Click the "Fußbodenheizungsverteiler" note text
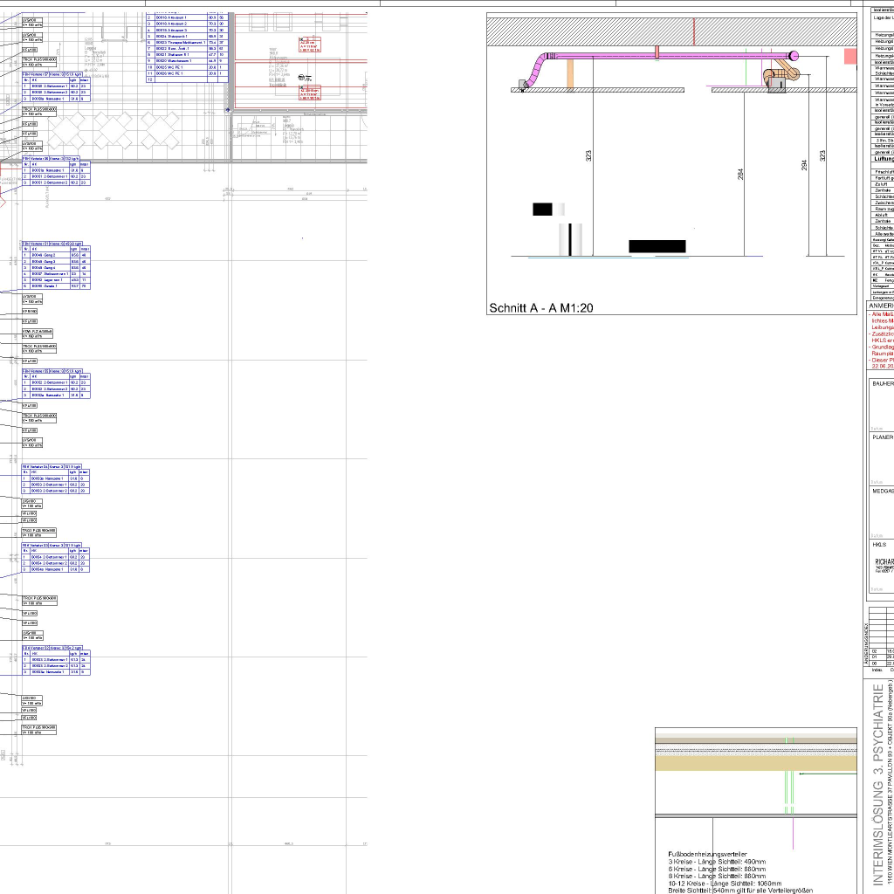Image resolution: width=894 pixels, height=894 pixels. click(x=707, y=854)
